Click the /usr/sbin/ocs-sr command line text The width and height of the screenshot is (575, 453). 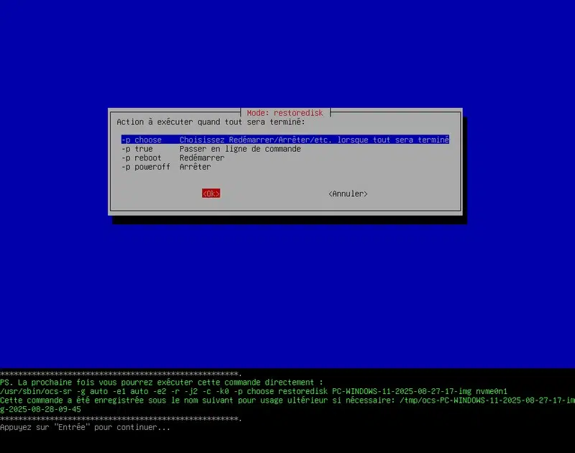coord(254,391)
